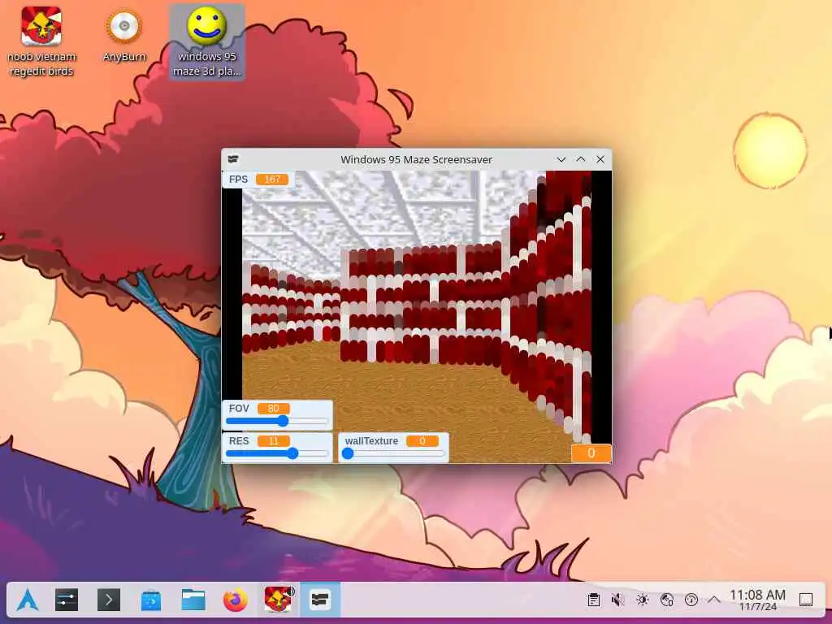Viewport: 832px width, 624px height.
Task: Close the Windows 95 Maze Screensaver window
Action: pyautogui.click(x=600, y=159)
